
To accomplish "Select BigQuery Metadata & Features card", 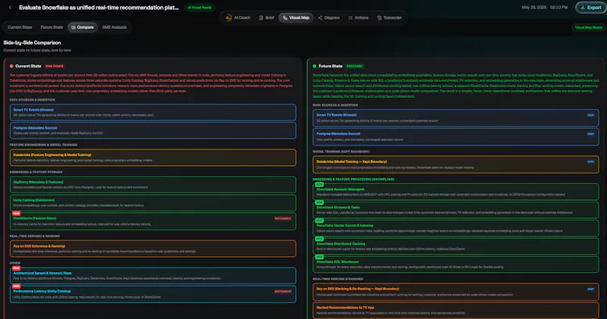I will (x=153, y=184).
